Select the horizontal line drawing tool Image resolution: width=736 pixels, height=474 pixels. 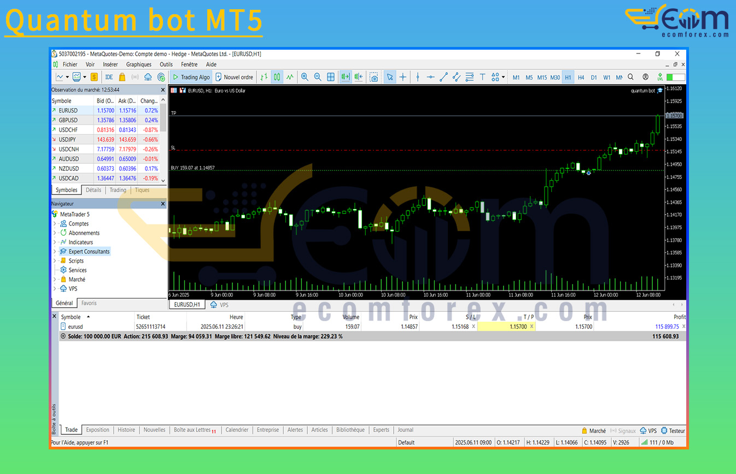(x=431, y=77)
